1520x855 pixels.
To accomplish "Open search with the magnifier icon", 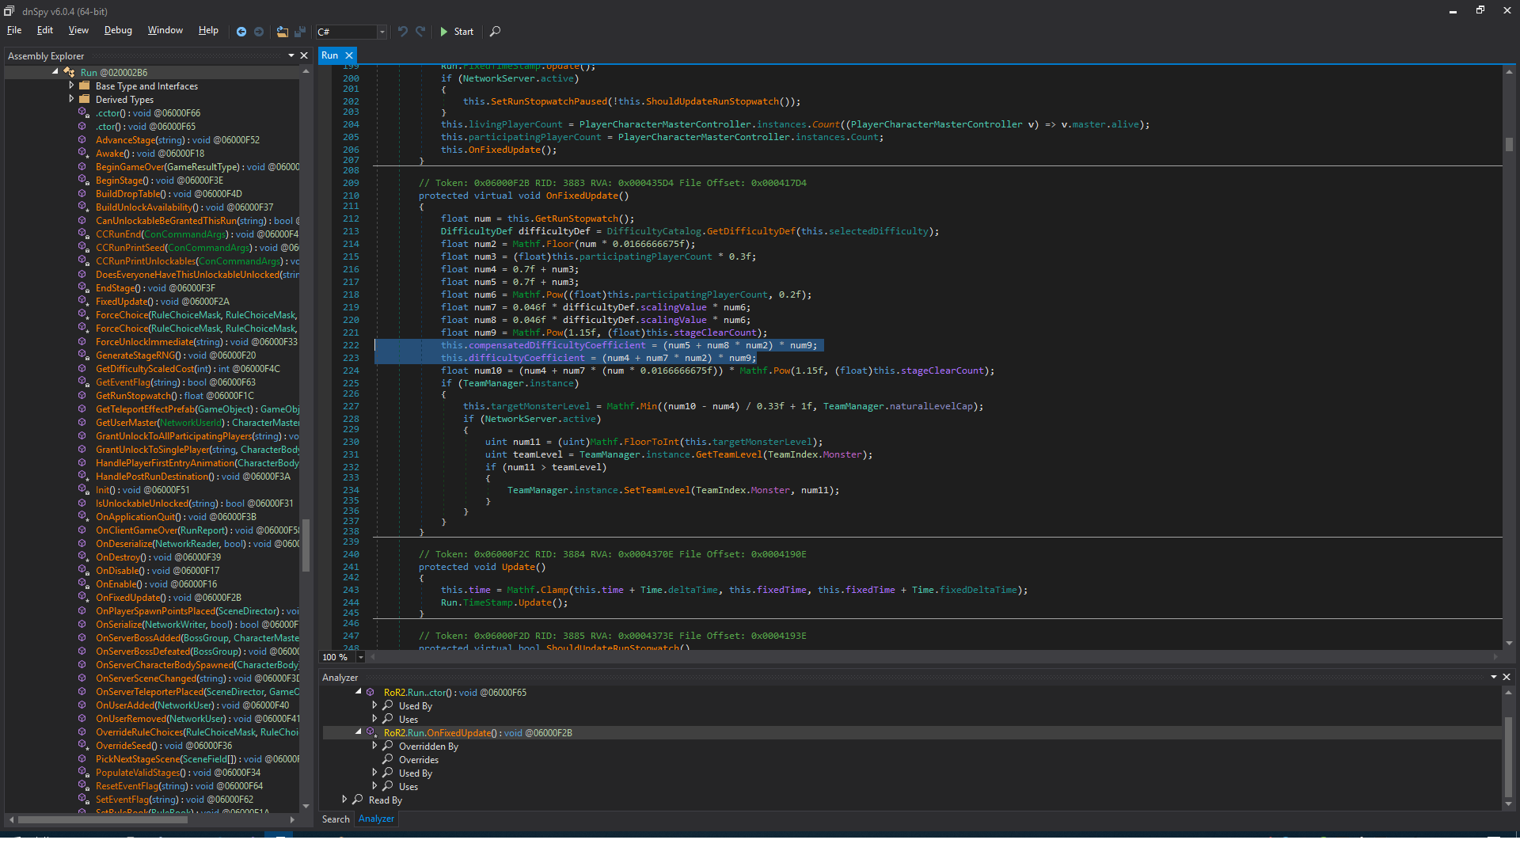I will click(496, 32).
